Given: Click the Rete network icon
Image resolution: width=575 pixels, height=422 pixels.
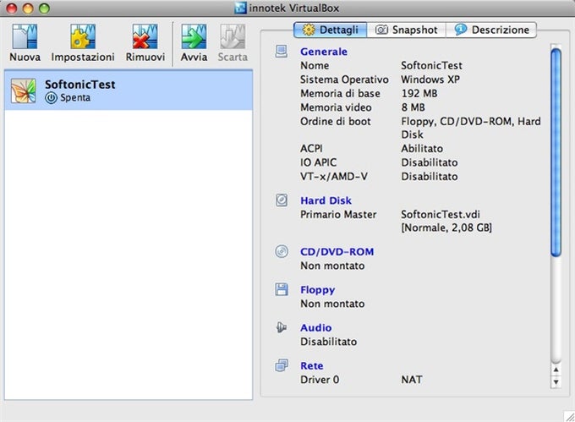Looking at the screenshot, I should pyautogui.click(x=282, y=365).
